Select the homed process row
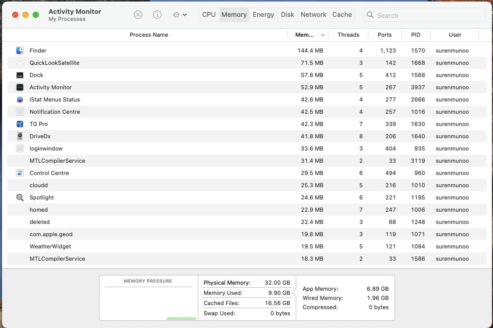The image size is (493, 328). pyautogui.click(x=247, y=210)
